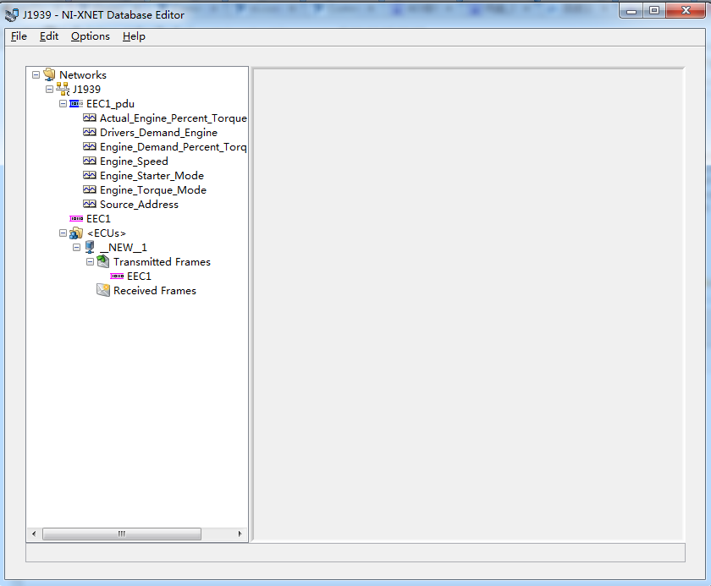Image resolution: width=711 pixels, height=586 pixels.
Task: Click the signal icon beside Engine_Starter_Mode
Action: 90,176
